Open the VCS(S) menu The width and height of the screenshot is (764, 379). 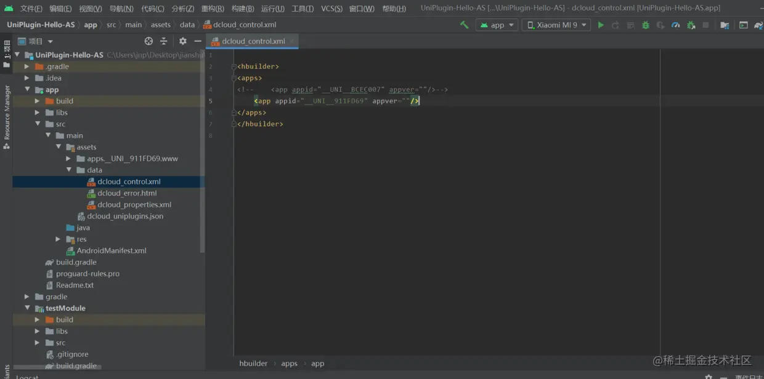coord(331,9)
